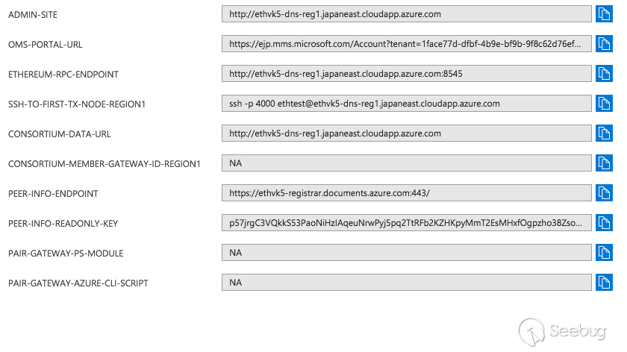Screen dimensions: 627x352
Task: Click the PEER-INFO-READONLY-KEY value field
Action: (407, 223)
